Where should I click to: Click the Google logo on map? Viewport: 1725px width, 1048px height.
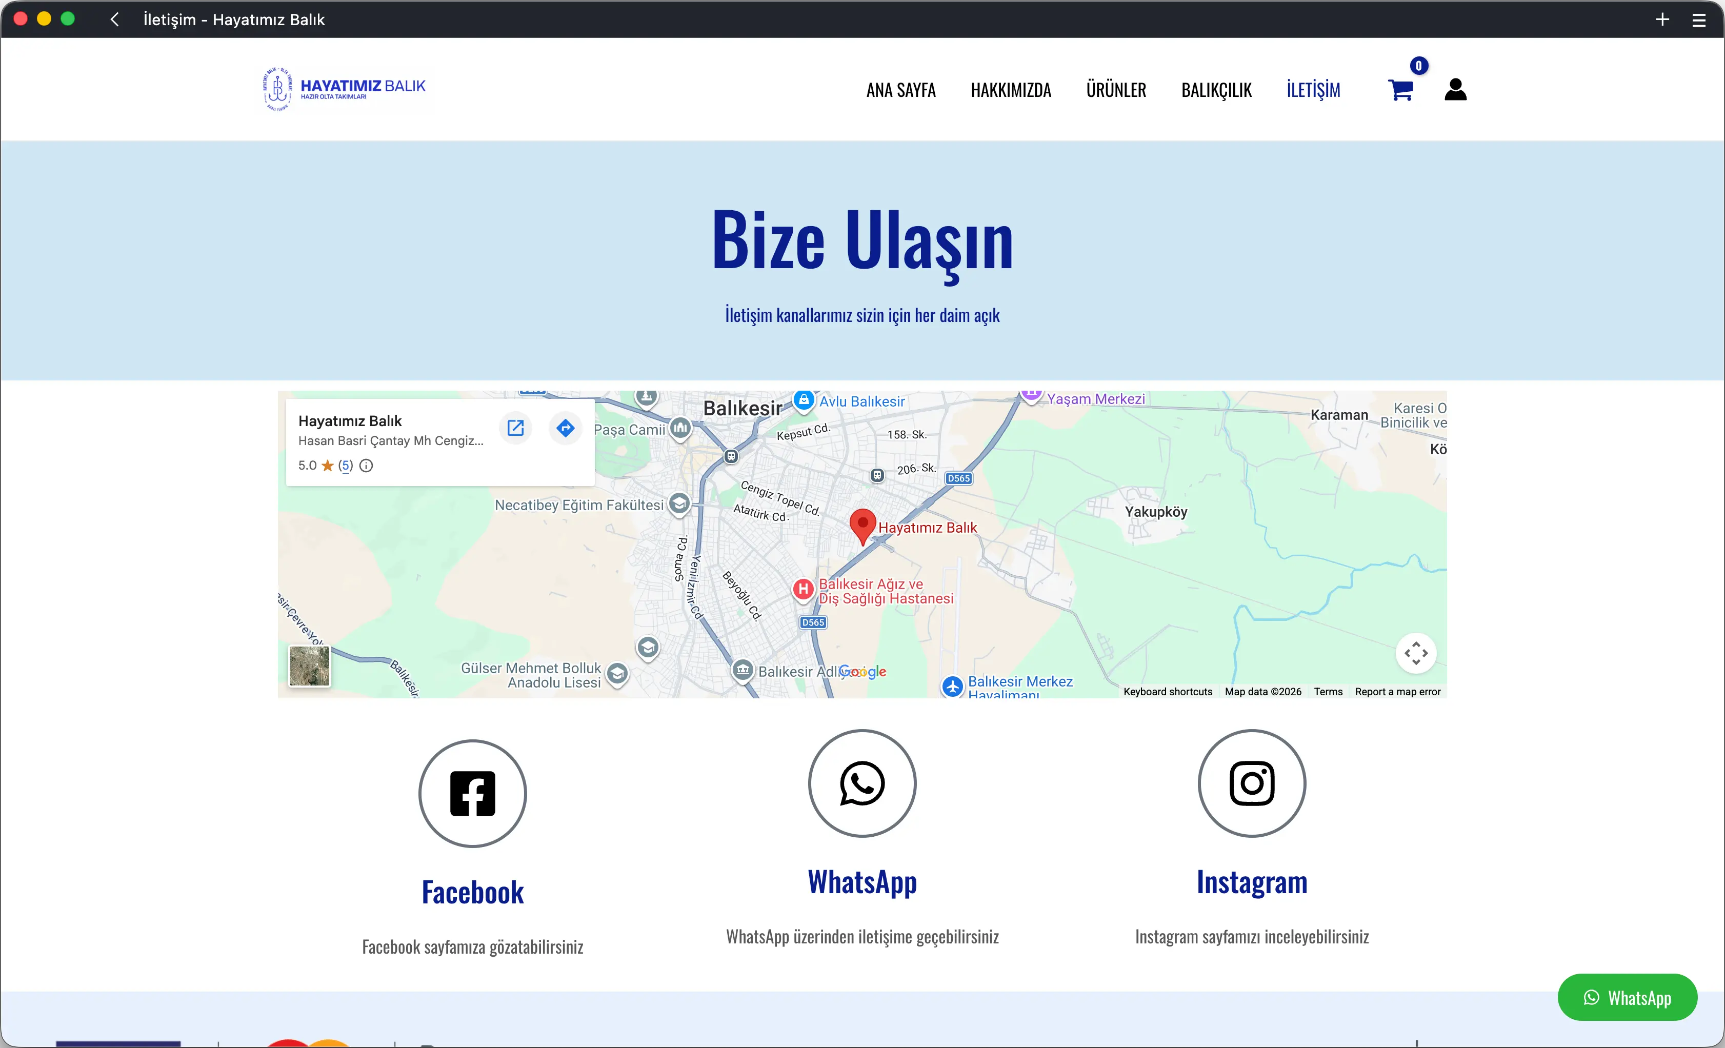point(862,671)
